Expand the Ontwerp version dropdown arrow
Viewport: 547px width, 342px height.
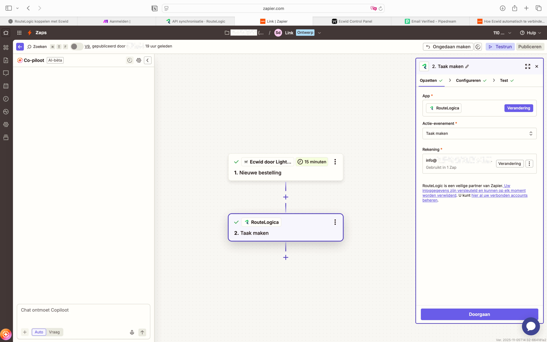319,33
